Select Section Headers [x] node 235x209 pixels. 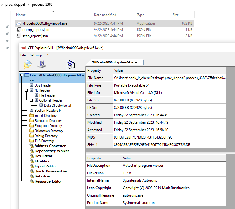tap(48, 111)
